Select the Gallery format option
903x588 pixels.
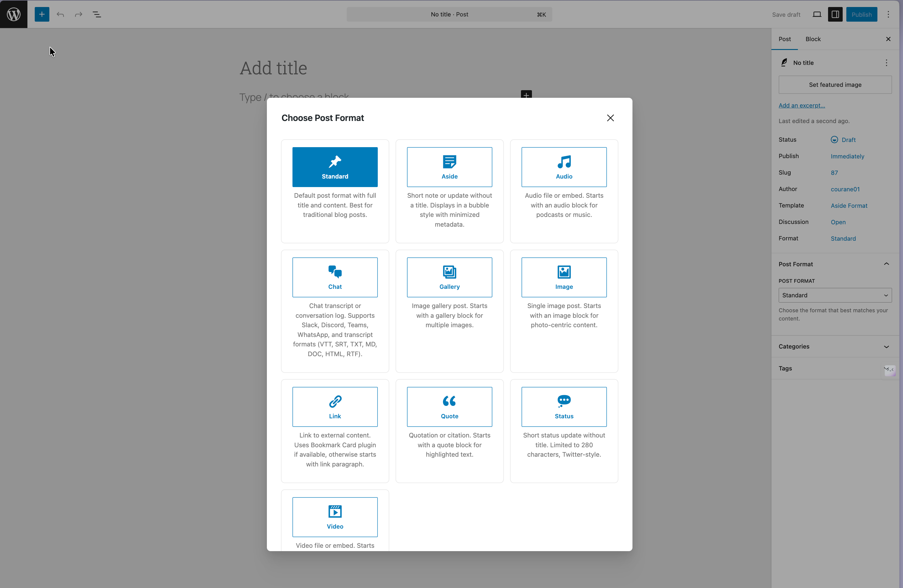[449, 277]
